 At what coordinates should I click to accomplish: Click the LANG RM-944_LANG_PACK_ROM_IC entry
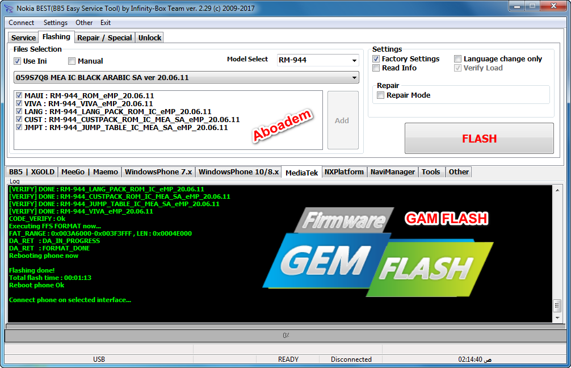[117, 111]
